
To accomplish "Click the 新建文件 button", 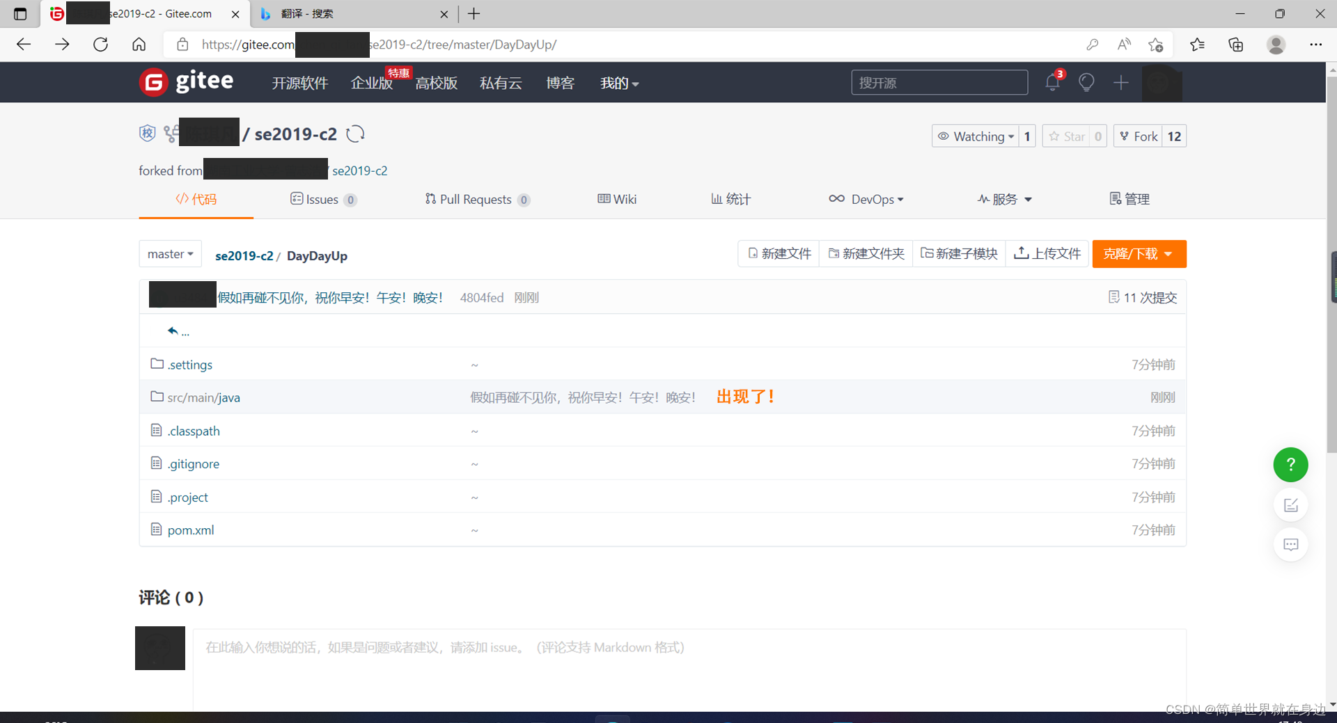I will (778, 253).
